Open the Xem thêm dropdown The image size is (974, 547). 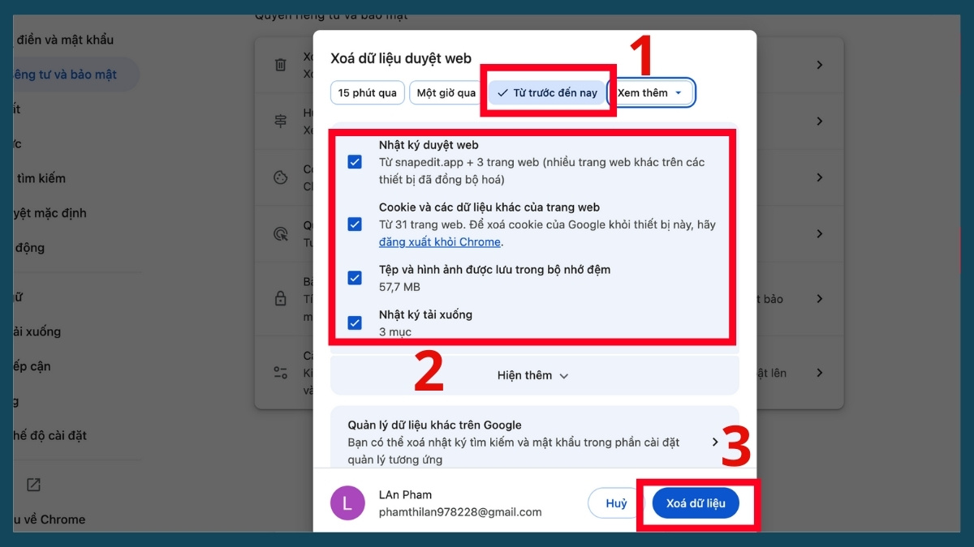click(649, 92)
